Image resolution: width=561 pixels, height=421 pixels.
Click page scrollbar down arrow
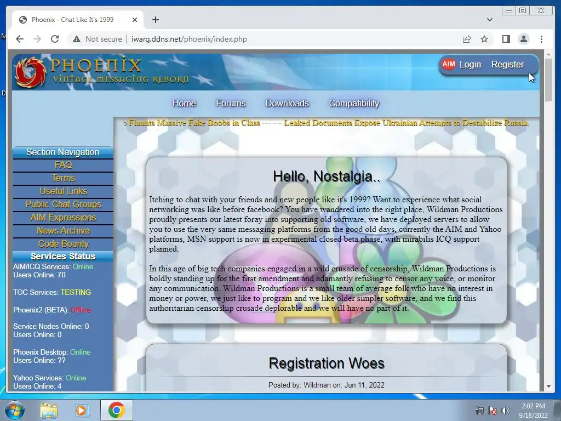548,386
